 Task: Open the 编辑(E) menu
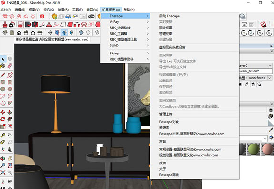[x=20, y=10]
